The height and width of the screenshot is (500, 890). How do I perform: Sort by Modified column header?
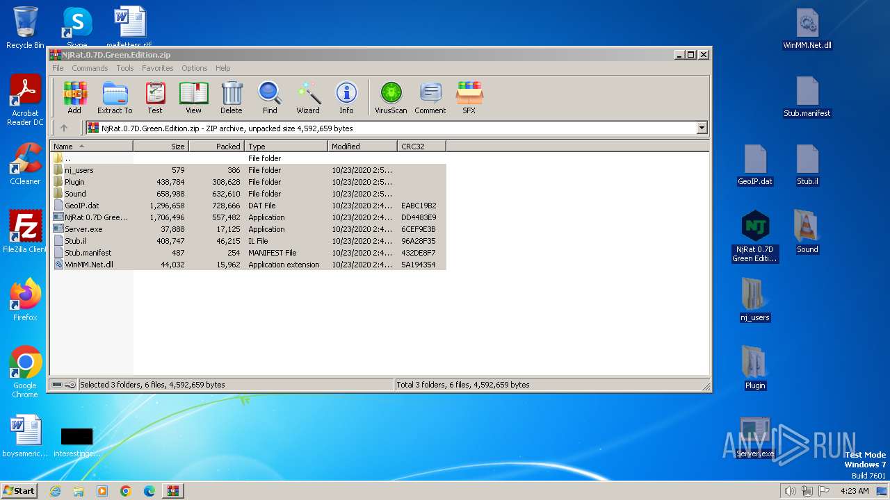point(362,147)
